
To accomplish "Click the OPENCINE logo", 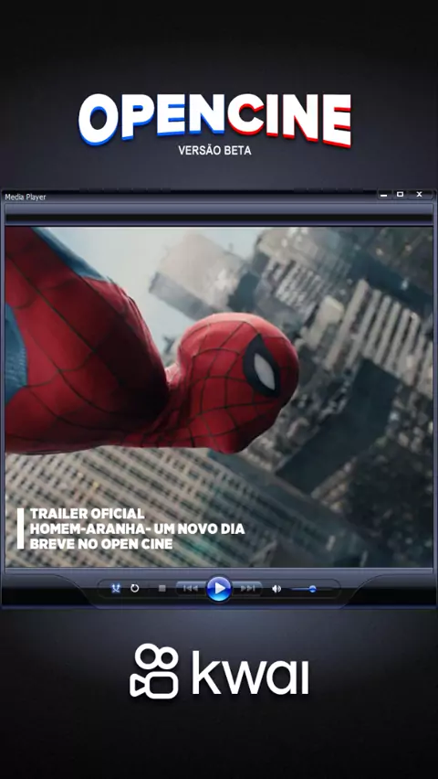I will point(214,120).
